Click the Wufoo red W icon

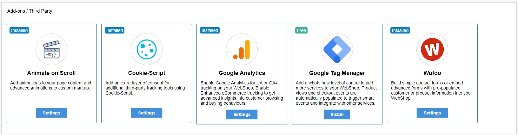point(432,49)
